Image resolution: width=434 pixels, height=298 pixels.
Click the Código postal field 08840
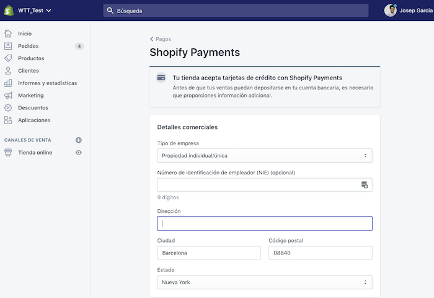click(321, 253)
